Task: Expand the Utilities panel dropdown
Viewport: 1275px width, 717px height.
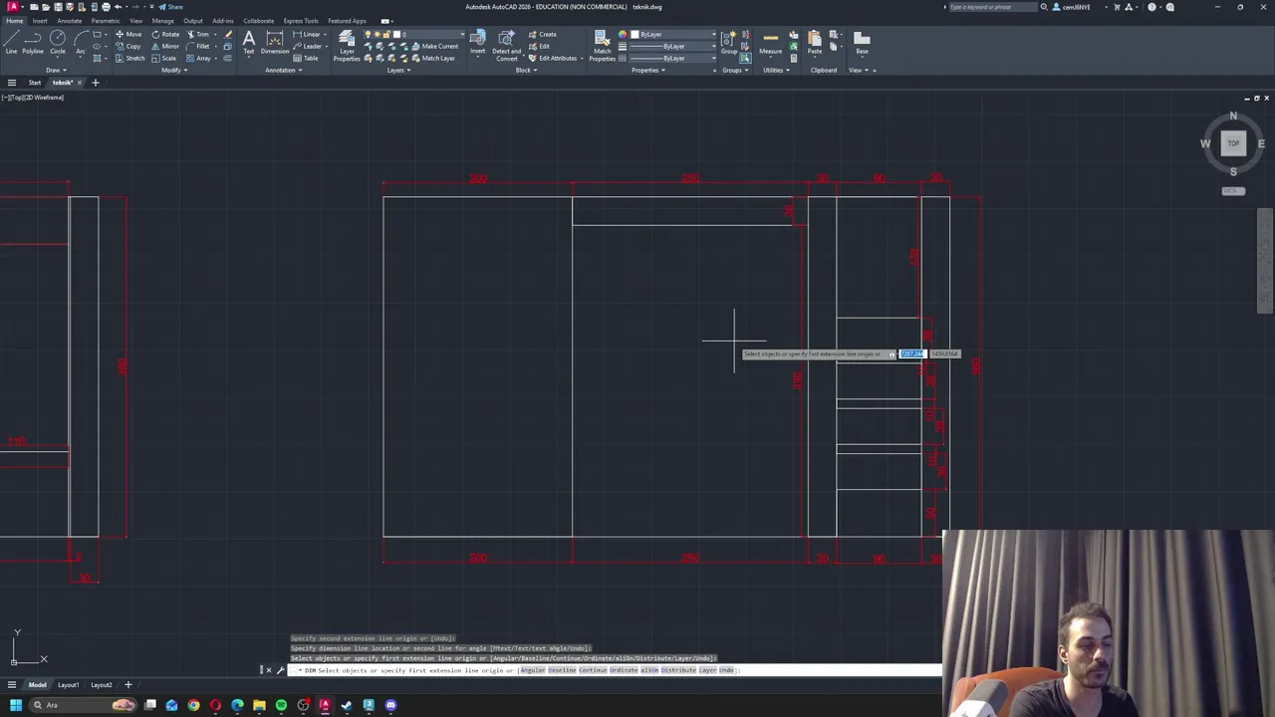Action: click(x=776, y=70)
